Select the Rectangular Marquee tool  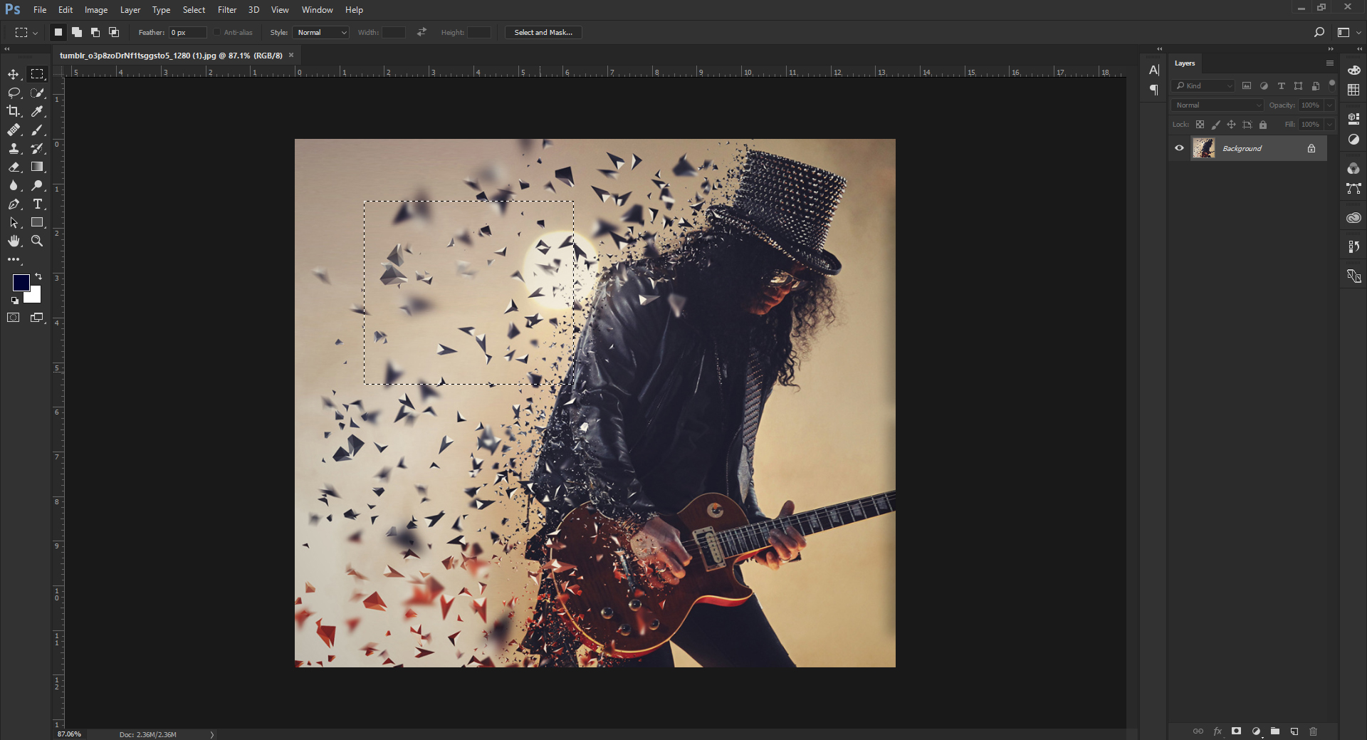pos(37,74)
